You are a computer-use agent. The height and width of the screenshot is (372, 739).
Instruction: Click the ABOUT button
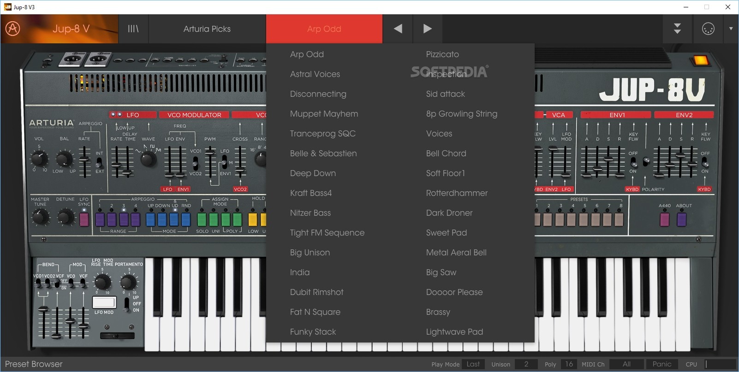682,219
